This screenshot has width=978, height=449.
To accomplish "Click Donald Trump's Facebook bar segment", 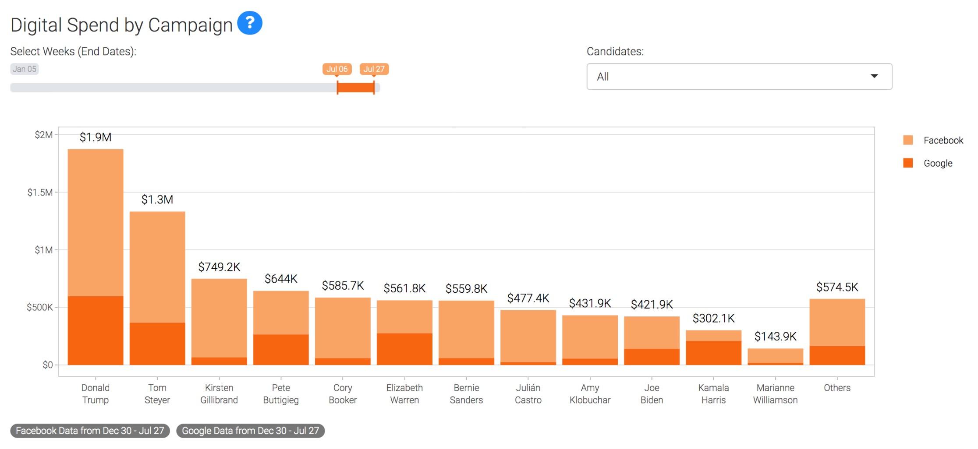I will (x=96, y=222).
